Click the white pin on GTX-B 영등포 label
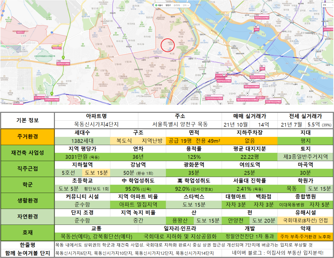This screenshot has width=334, height=258. (x=224, y=75)
